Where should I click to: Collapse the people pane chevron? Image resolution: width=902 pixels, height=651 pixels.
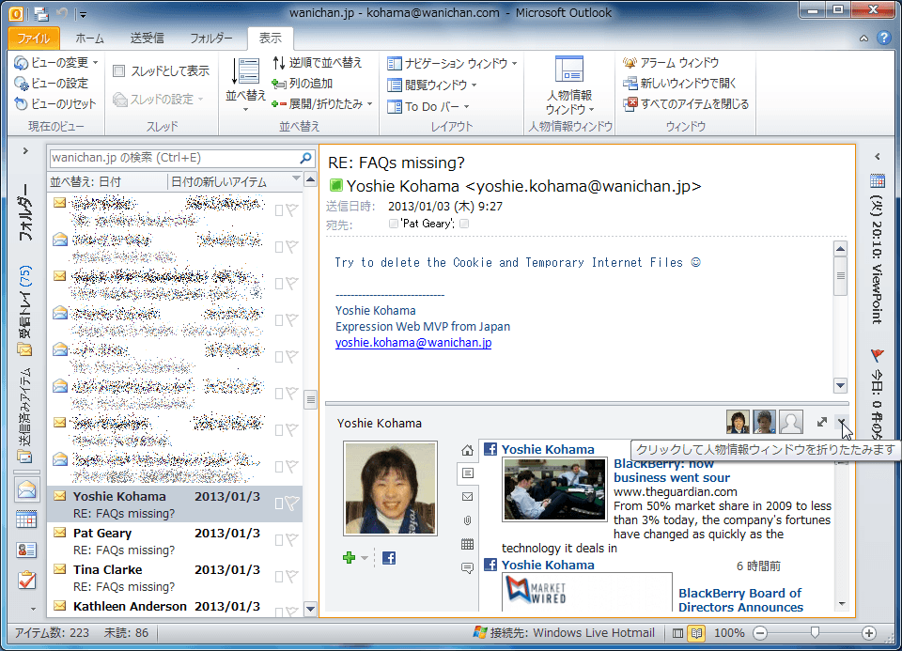(842, 422)
